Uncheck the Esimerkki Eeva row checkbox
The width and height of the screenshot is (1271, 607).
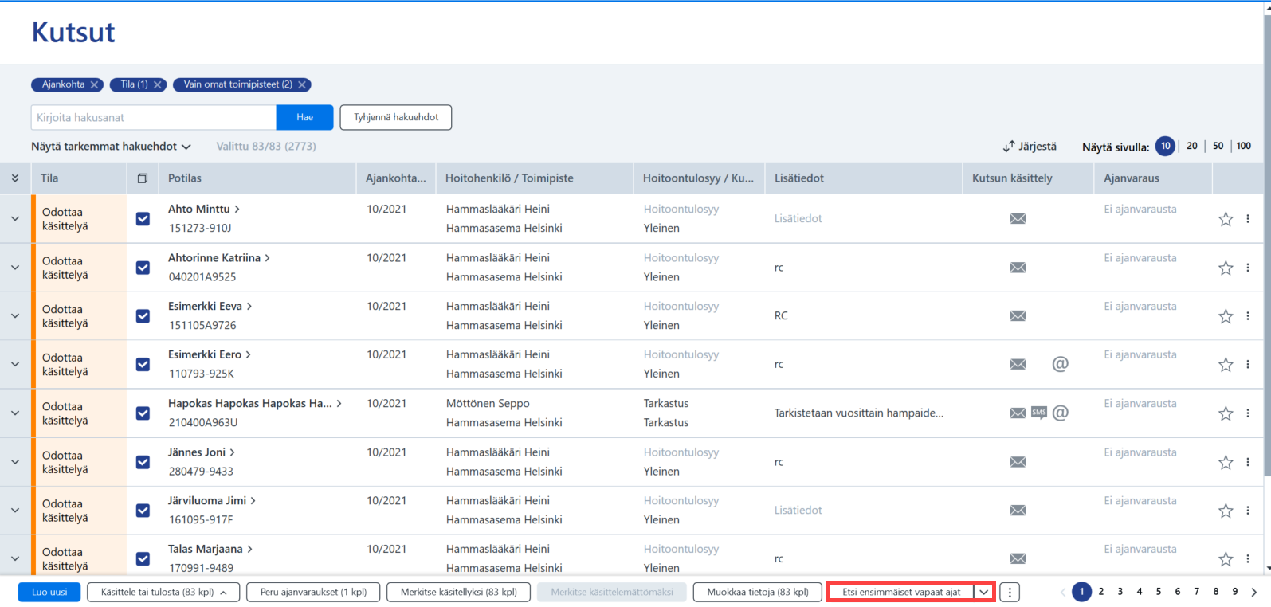[143, 315]
